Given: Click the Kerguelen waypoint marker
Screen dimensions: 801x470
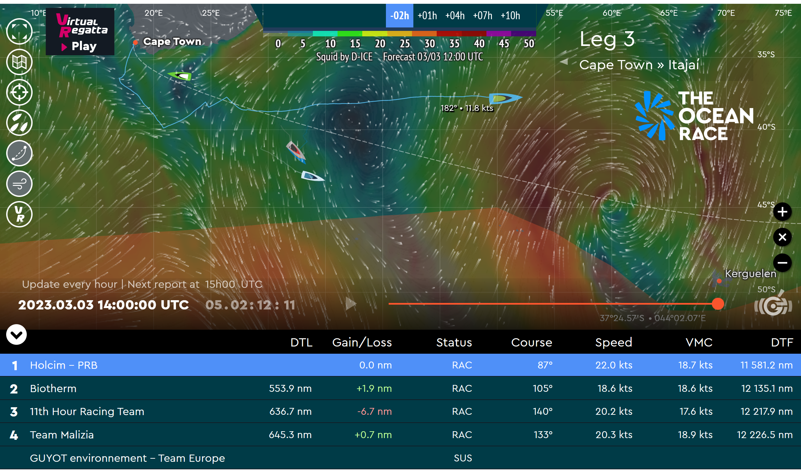Looking at the screenshot, I should (719, 281).
